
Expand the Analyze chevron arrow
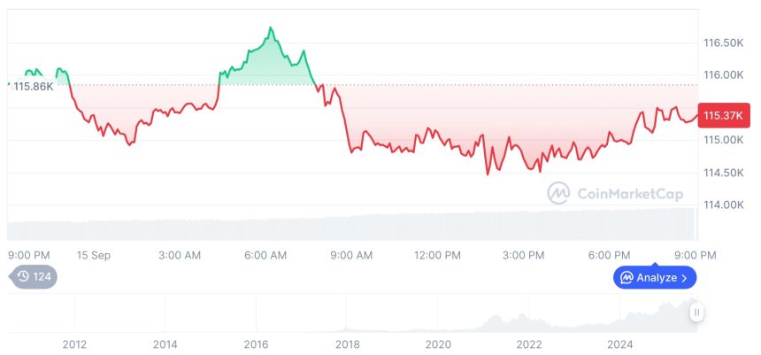[x=684, y=278]
